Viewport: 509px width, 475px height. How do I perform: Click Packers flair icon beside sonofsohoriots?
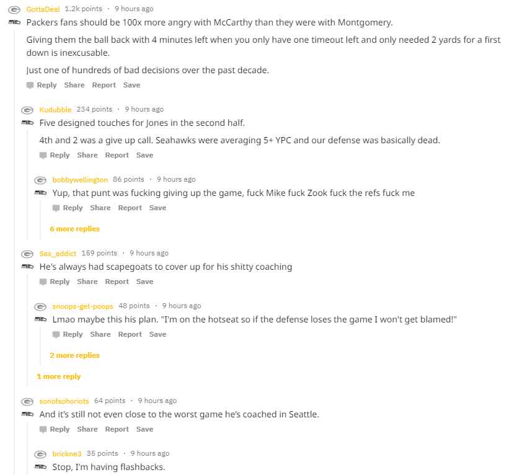(x=27, y=401)
